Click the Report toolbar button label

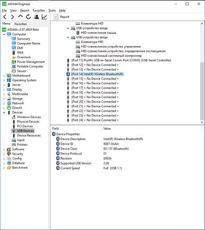(65, 17)
